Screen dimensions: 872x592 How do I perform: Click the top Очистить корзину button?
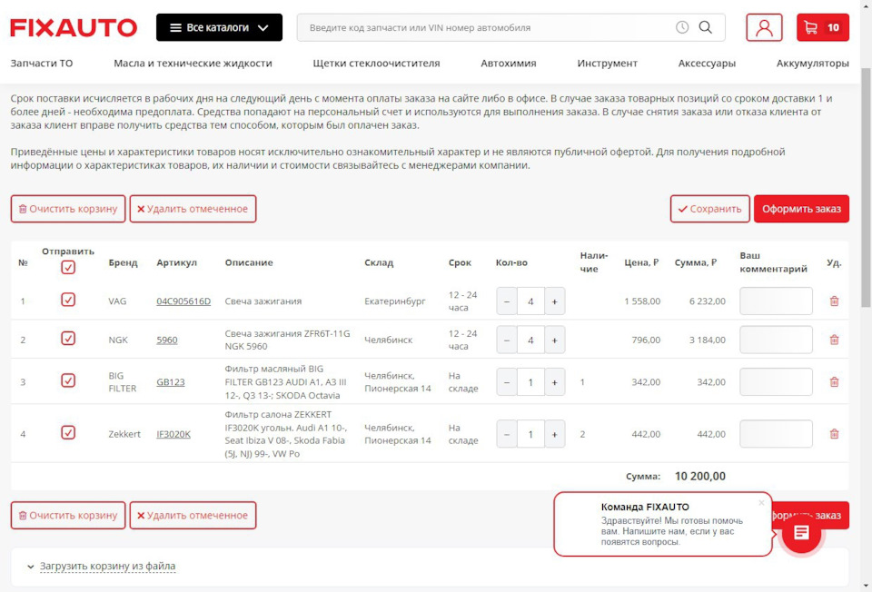point(68,209)
